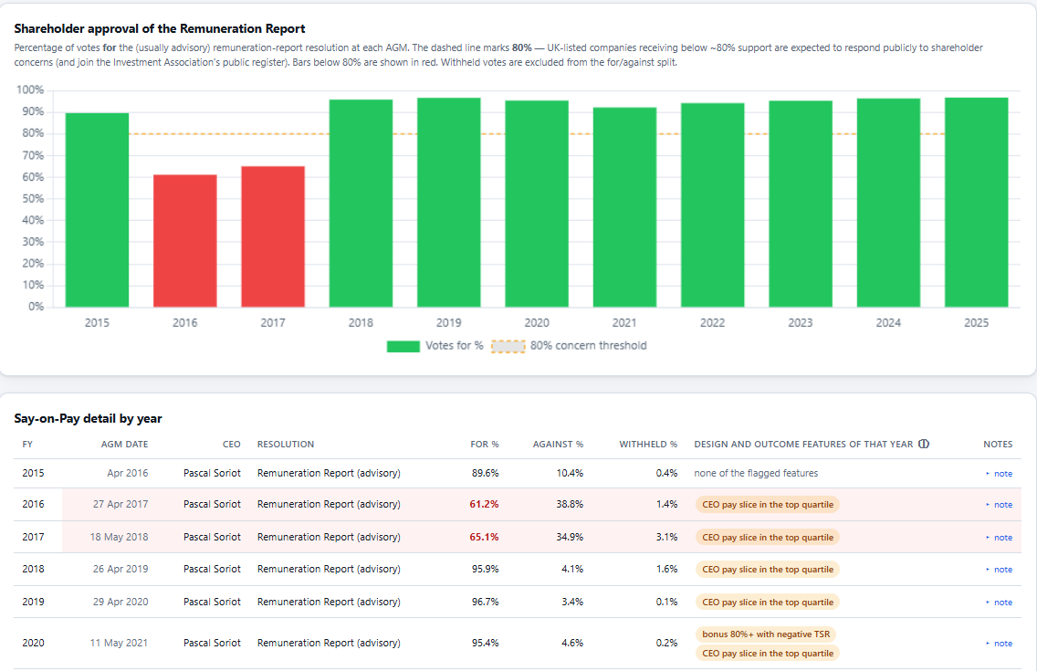The height and width of the screenshot is (671, 1037).
Task: Click the 'RESOLUTION' column header
Action: [x=286, y=445]
